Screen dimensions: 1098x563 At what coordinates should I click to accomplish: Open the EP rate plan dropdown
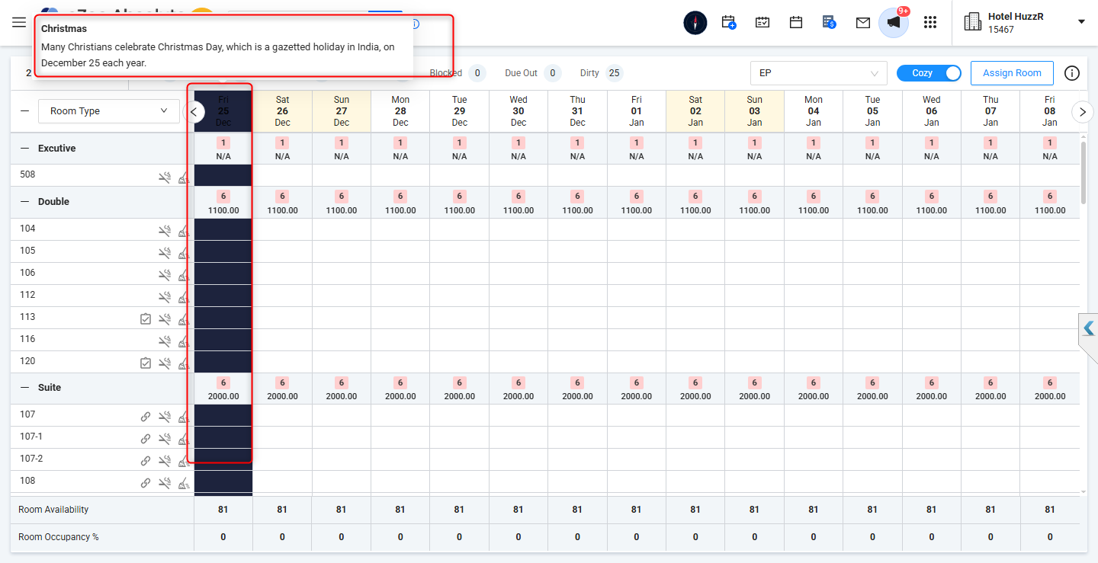point(819,73)
